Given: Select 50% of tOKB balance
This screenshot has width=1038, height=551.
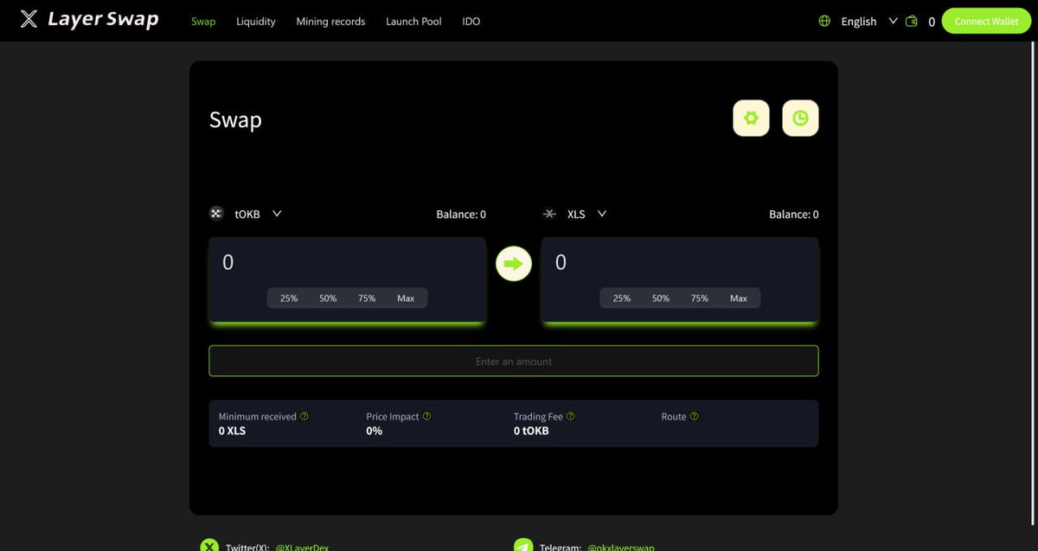Looking at the screenshot, I should pyautogui.click(x=328, y=298).
